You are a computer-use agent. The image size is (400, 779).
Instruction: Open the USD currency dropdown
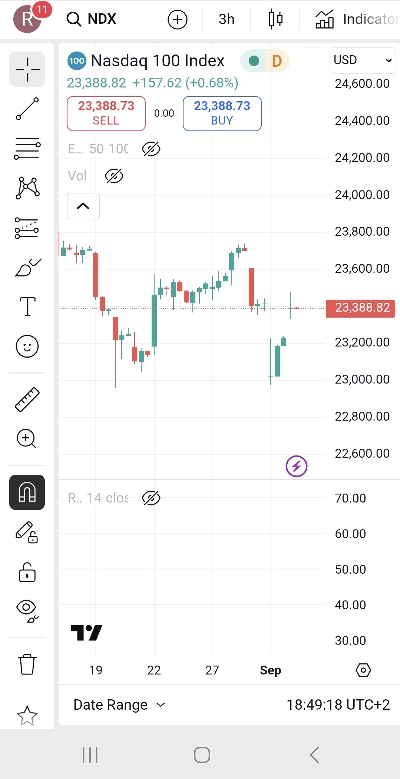point(362,60)
